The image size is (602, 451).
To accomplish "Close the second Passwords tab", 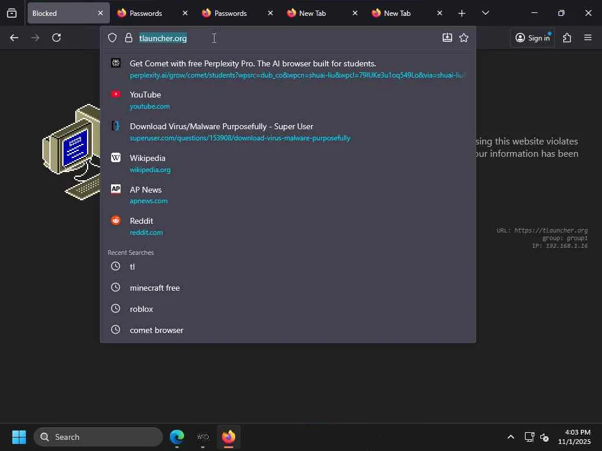I will pos(270,13).
